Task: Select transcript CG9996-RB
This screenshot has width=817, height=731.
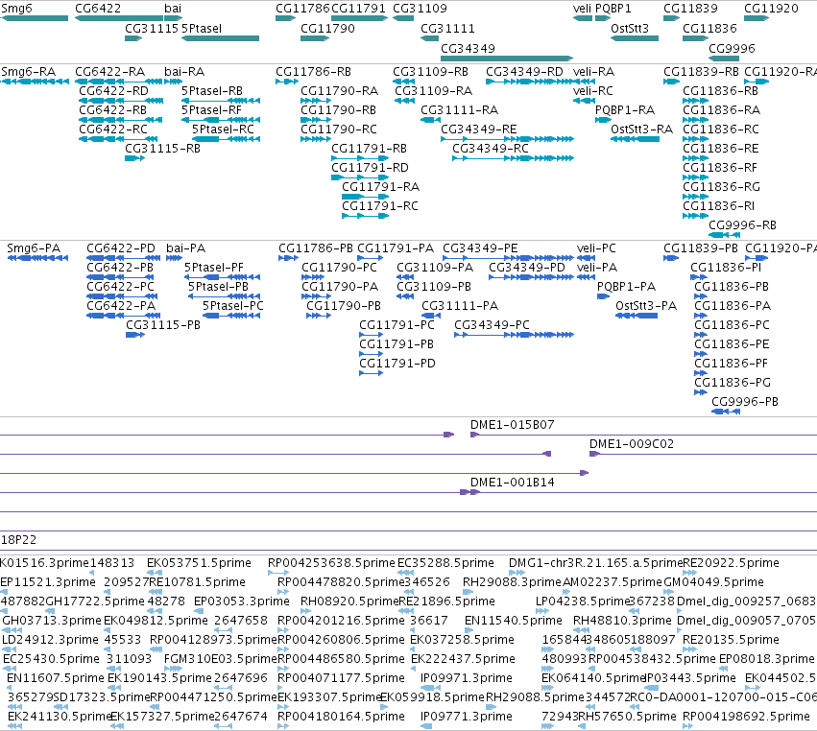Action: click(x=742, y=224)
